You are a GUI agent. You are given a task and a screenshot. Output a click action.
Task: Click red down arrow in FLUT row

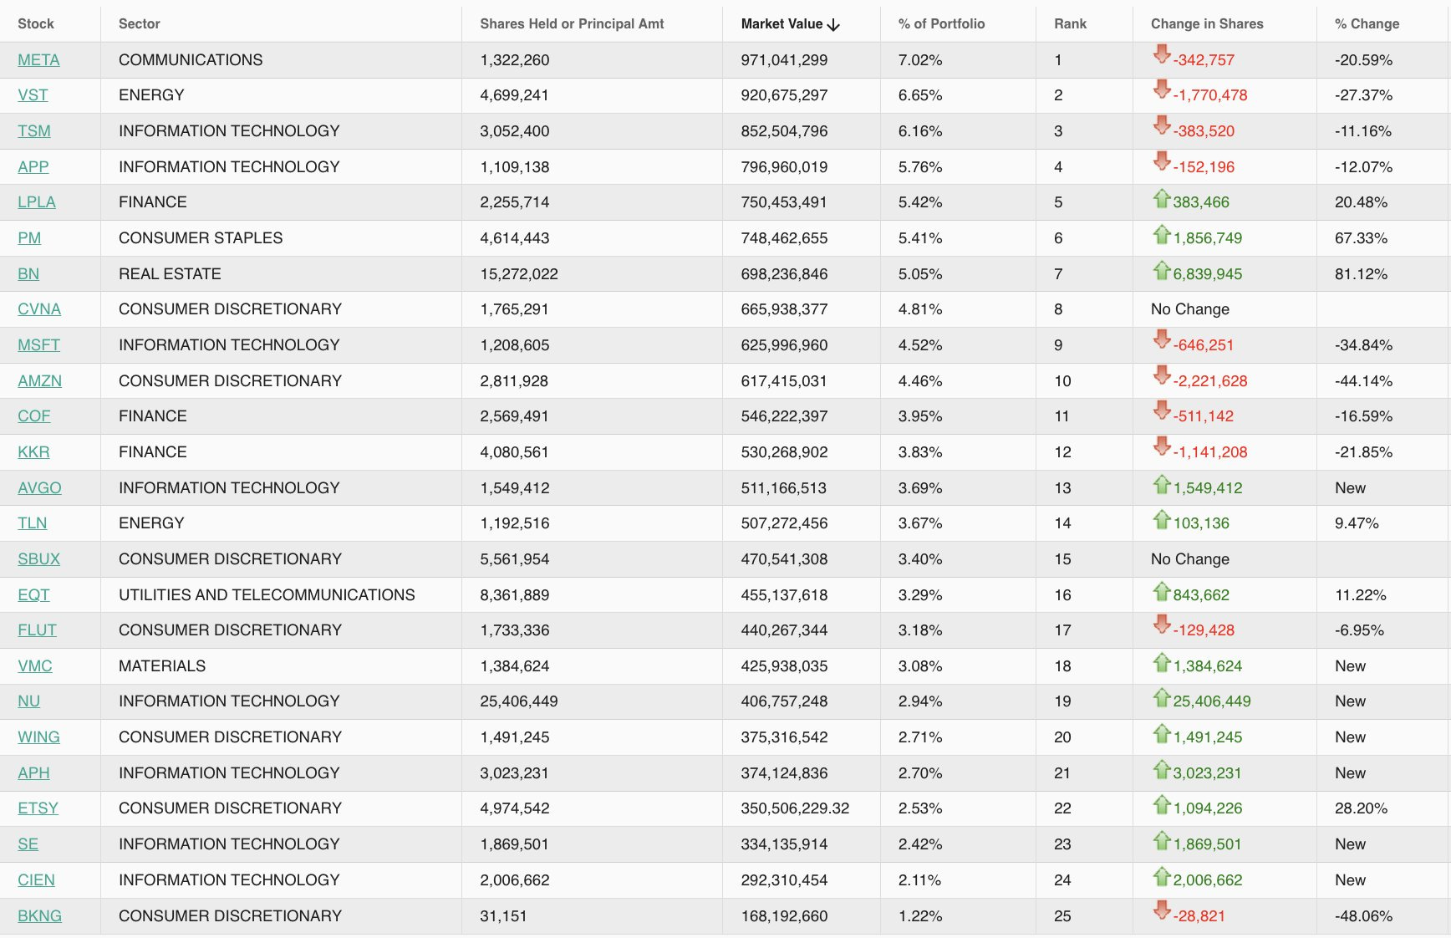1162,624
